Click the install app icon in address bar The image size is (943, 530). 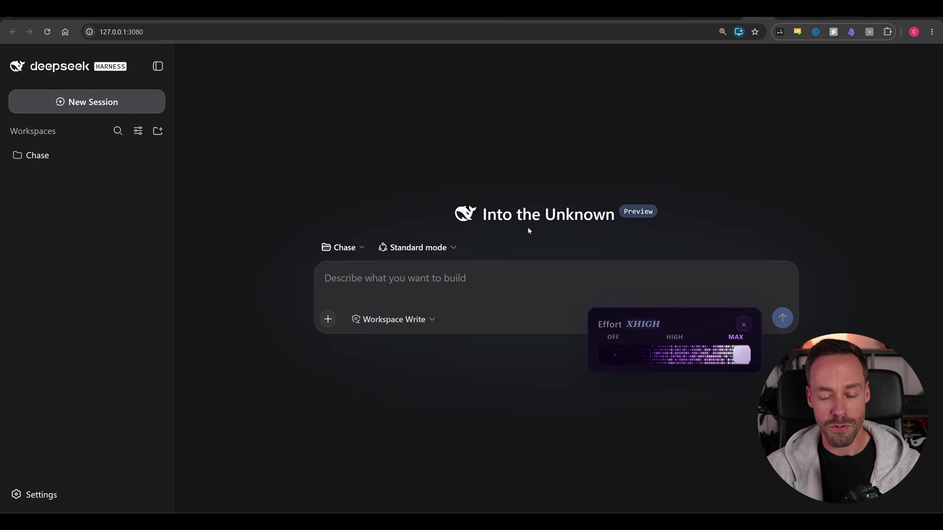(x=739, y=32)
